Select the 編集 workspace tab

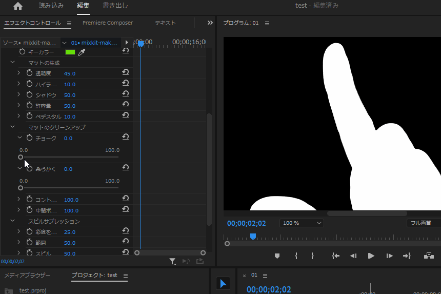(x=83, y=6)
